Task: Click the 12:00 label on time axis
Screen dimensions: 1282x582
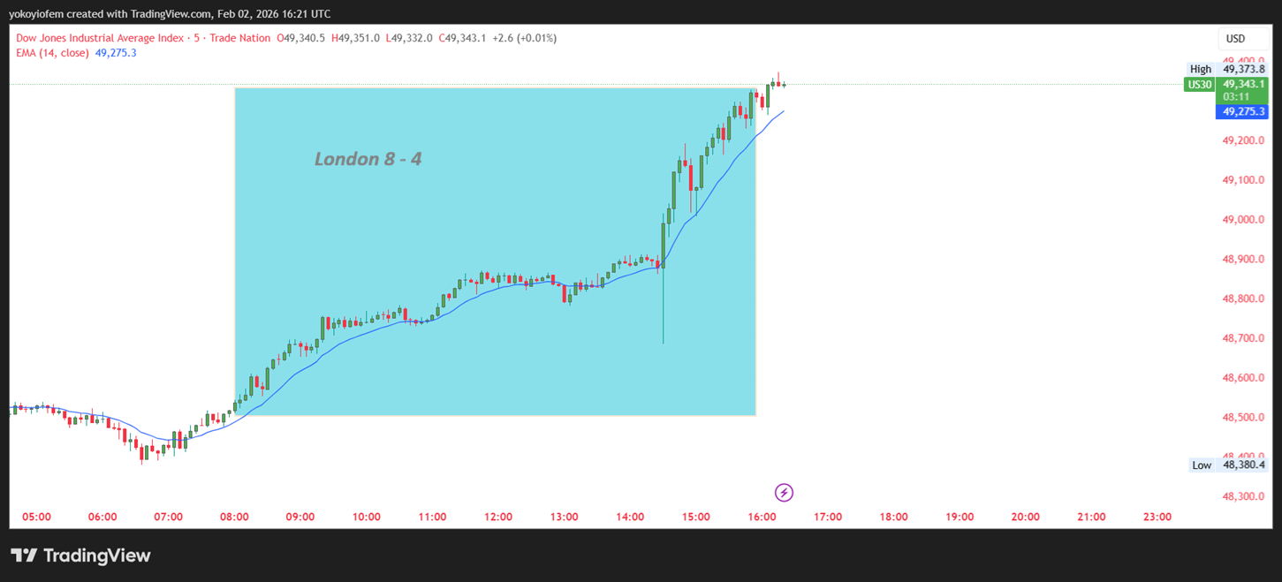Action: (x=498, y=517)
